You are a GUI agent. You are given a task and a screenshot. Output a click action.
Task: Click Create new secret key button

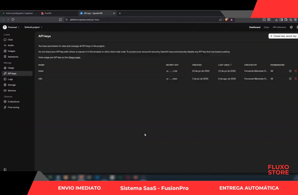tap(283, 36)
